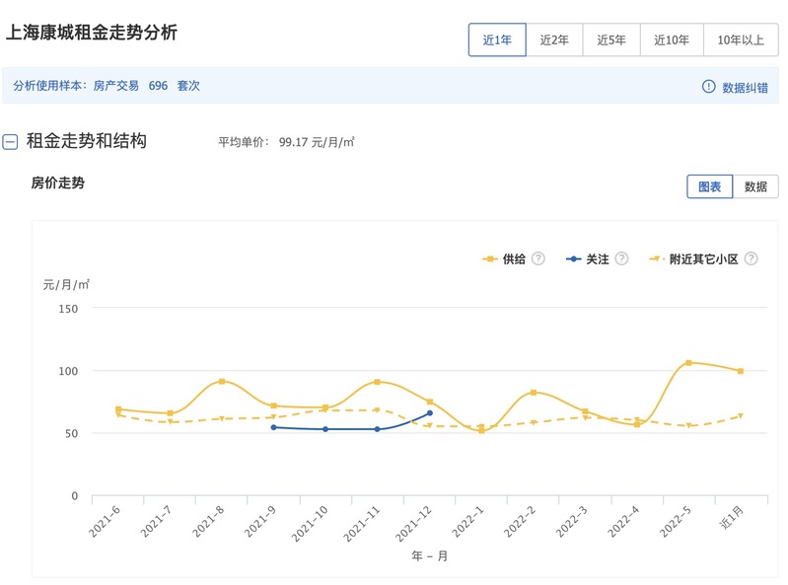Select the 供给 data point at 2022-2
The width and height of the screenshot is (788, 585).
(534, 392)
